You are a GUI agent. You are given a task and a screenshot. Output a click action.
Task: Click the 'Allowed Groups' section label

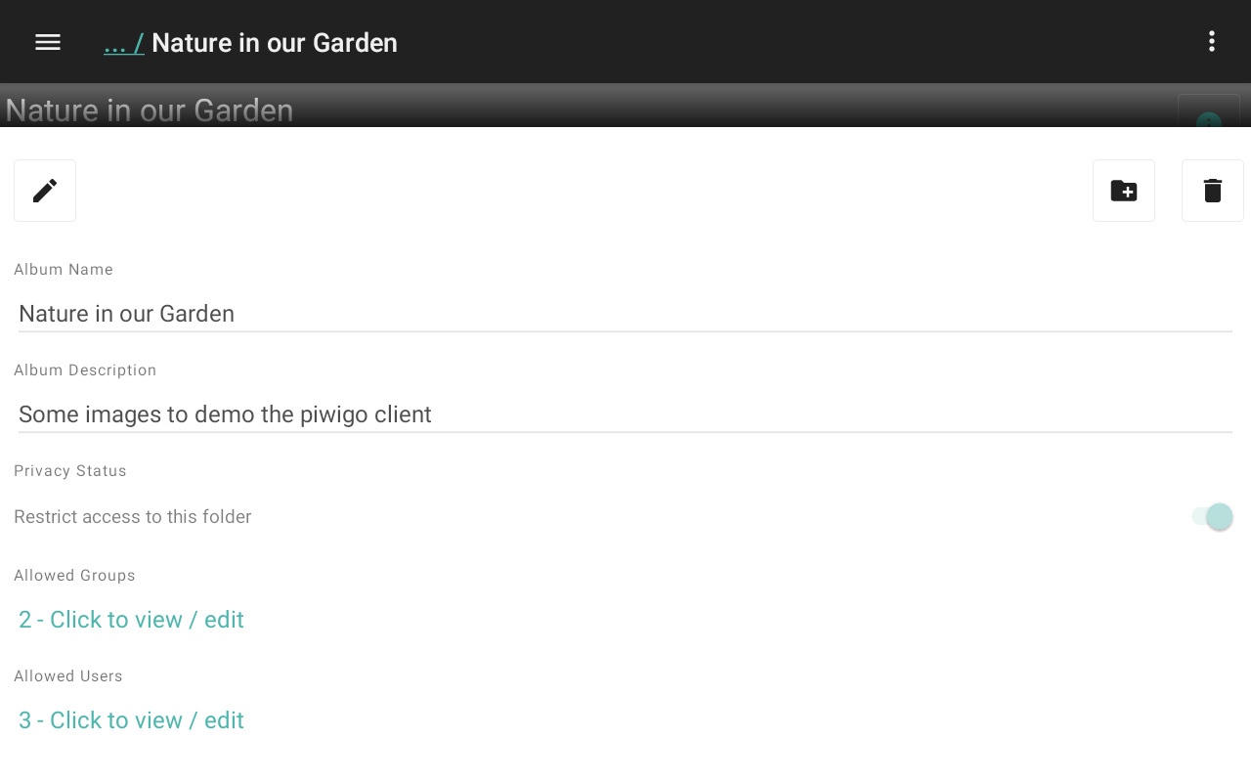(74, 576)
